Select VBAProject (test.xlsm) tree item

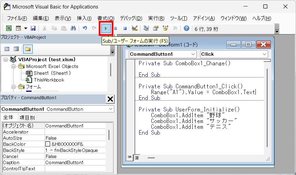[x=47, y=60]
